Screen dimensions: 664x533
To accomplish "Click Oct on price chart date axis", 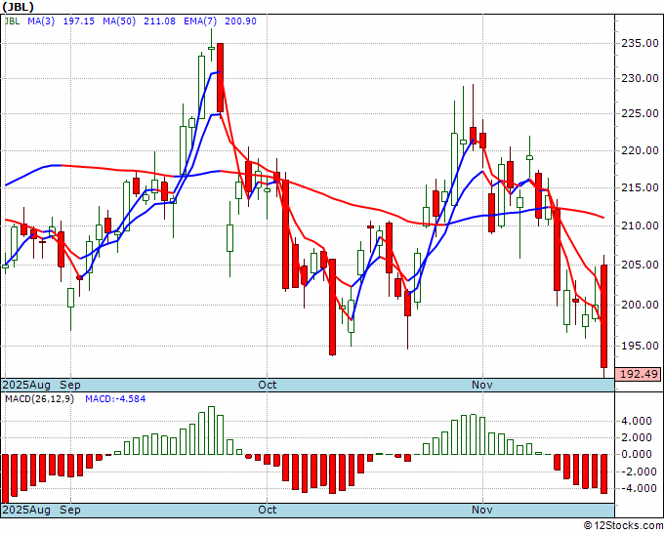I will pyautogui.click(x=268, y=385).
